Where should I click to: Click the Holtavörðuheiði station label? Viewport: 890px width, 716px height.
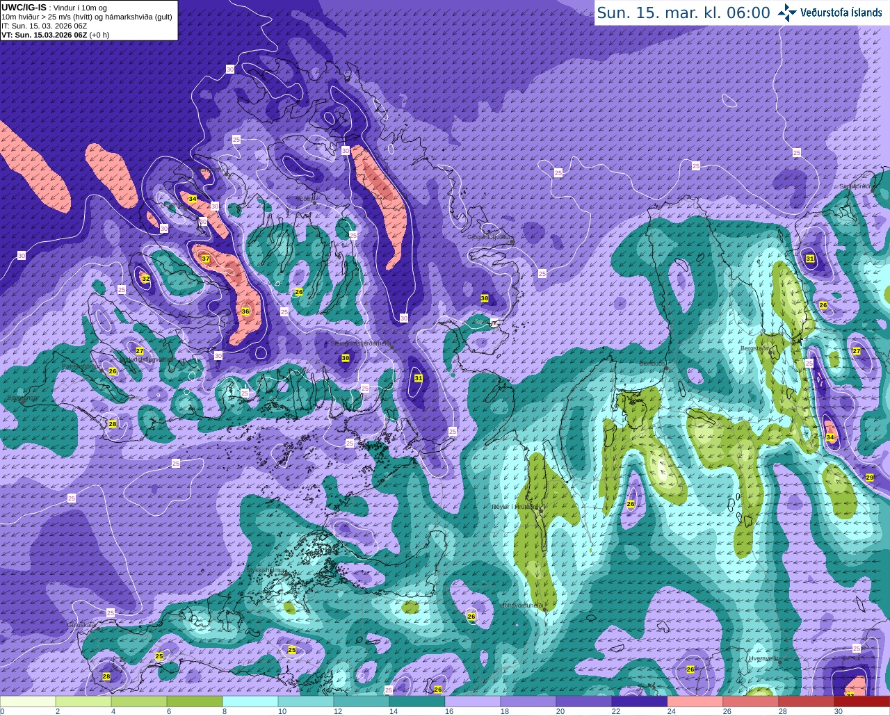click(521, 605)
